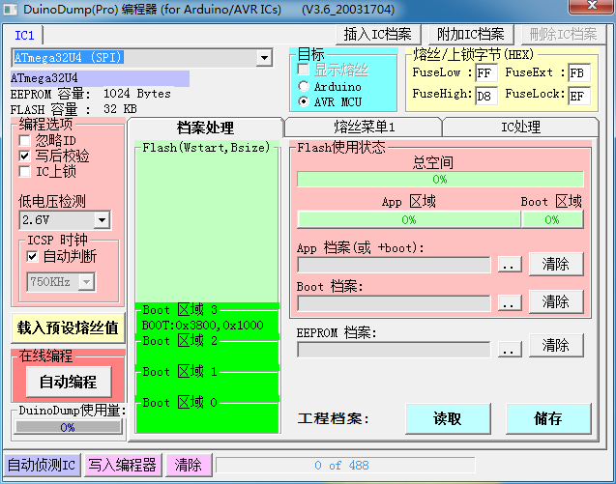Enable the IC上锁 checkbox
Viewport: 616px width, 484px height.
click(x=24, y=172)
